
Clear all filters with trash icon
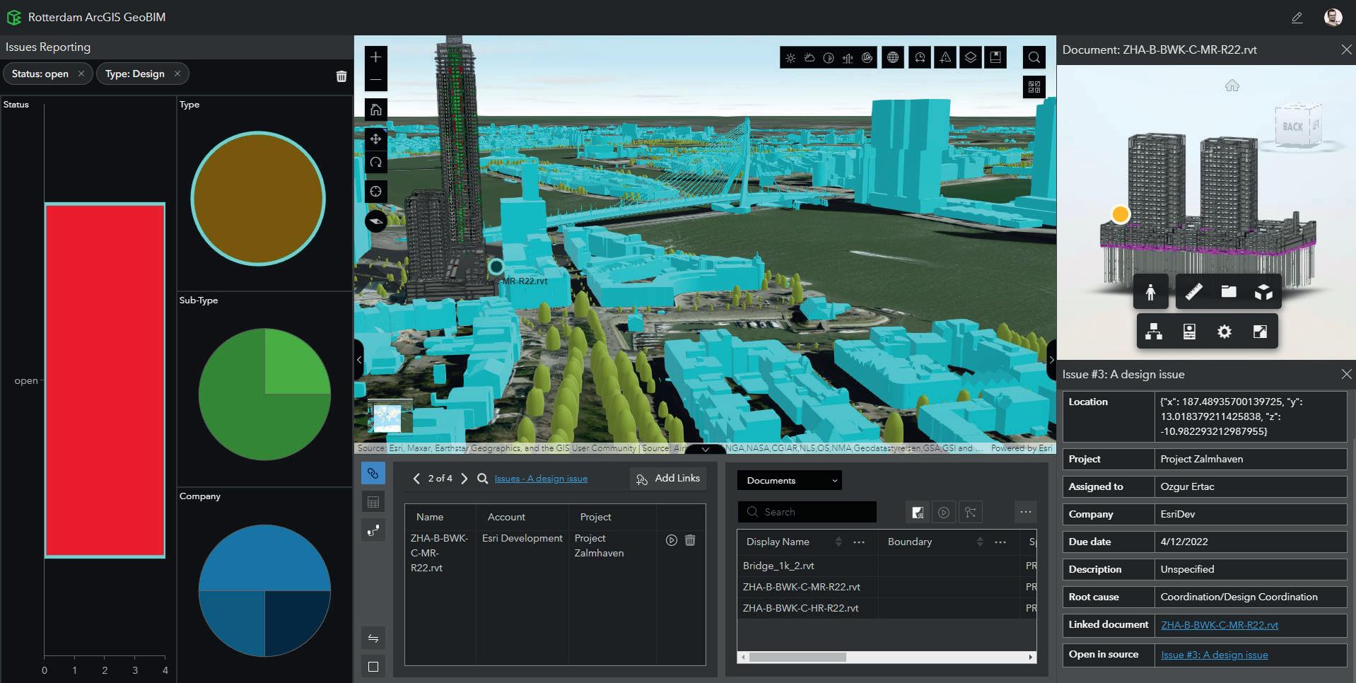341,76
